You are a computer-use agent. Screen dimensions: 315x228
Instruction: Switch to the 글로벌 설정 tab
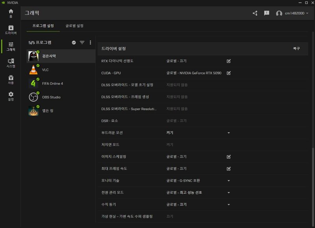pyautogui.click(x=74, y=26)
